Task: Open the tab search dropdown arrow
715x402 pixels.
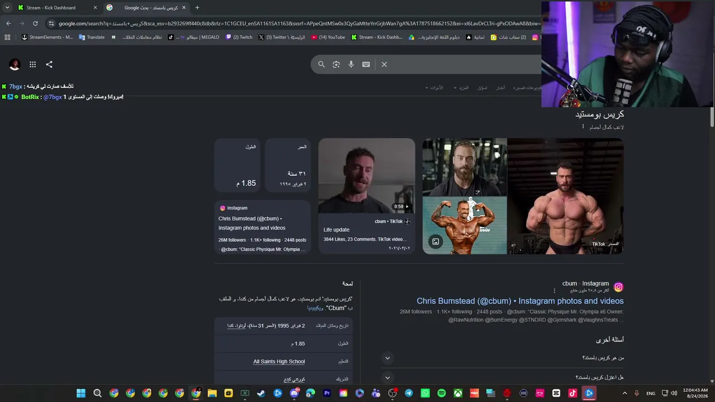Action: 7,8
